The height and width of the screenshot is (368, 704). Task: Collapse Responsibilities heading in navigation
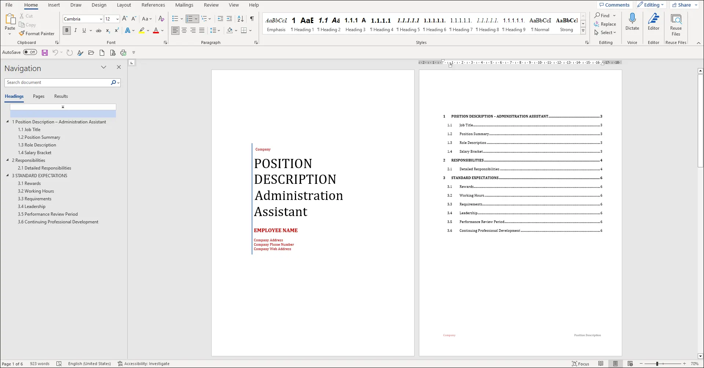(7, 160)
